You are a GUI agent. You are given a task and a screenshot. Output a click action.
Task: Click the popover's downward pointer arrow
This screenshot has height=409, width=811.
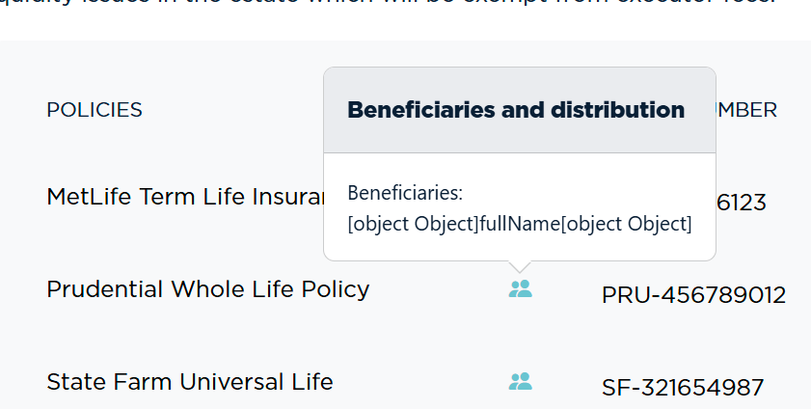tap(520, 266)
